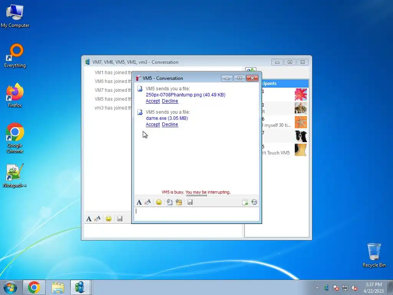This screenshot has width=393, height=295.
Task: Click messenger app taskbar button
Action: (80, 287)
